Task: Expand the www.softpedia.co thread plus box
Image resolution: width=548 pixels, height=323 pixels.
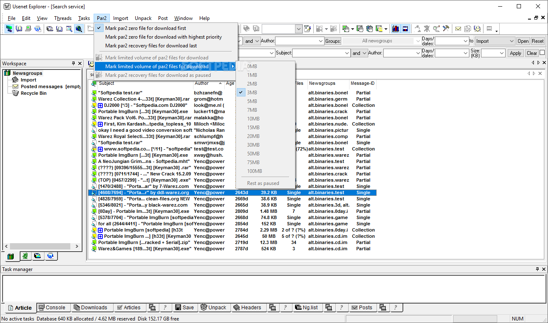Action: click(100, 149)
